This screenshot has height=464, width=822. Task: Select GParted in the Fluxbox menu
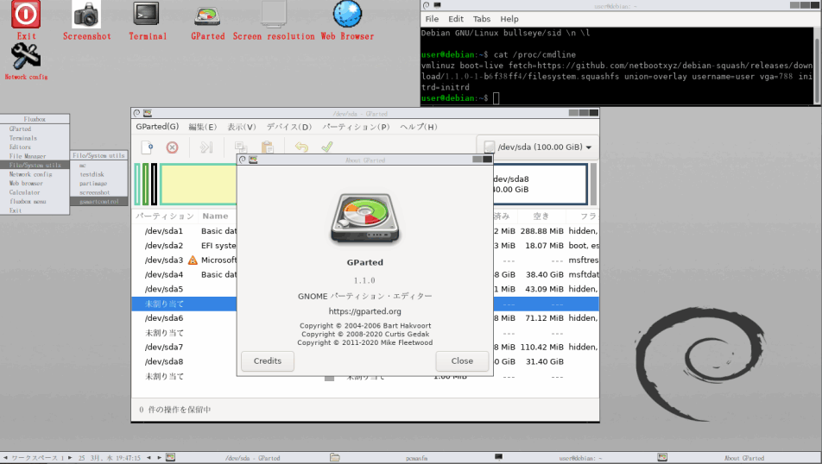pos(35,129)
